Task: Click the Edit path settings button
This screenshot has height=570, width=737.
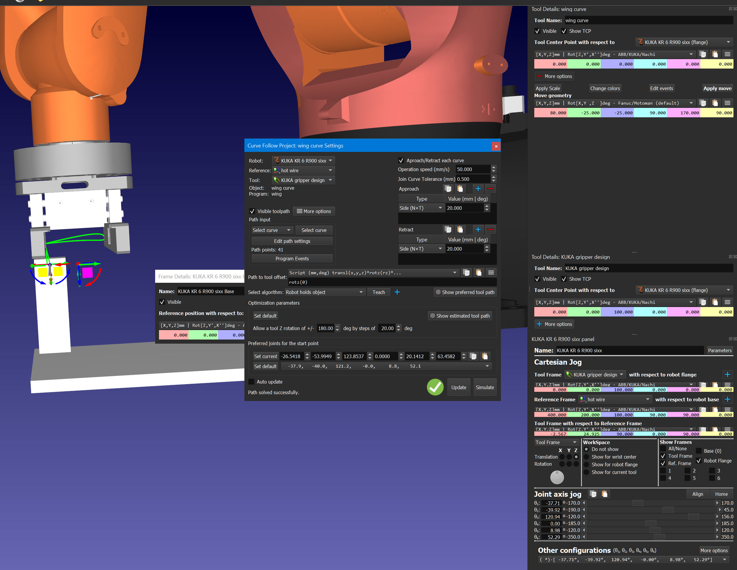Action: (292, 241)
